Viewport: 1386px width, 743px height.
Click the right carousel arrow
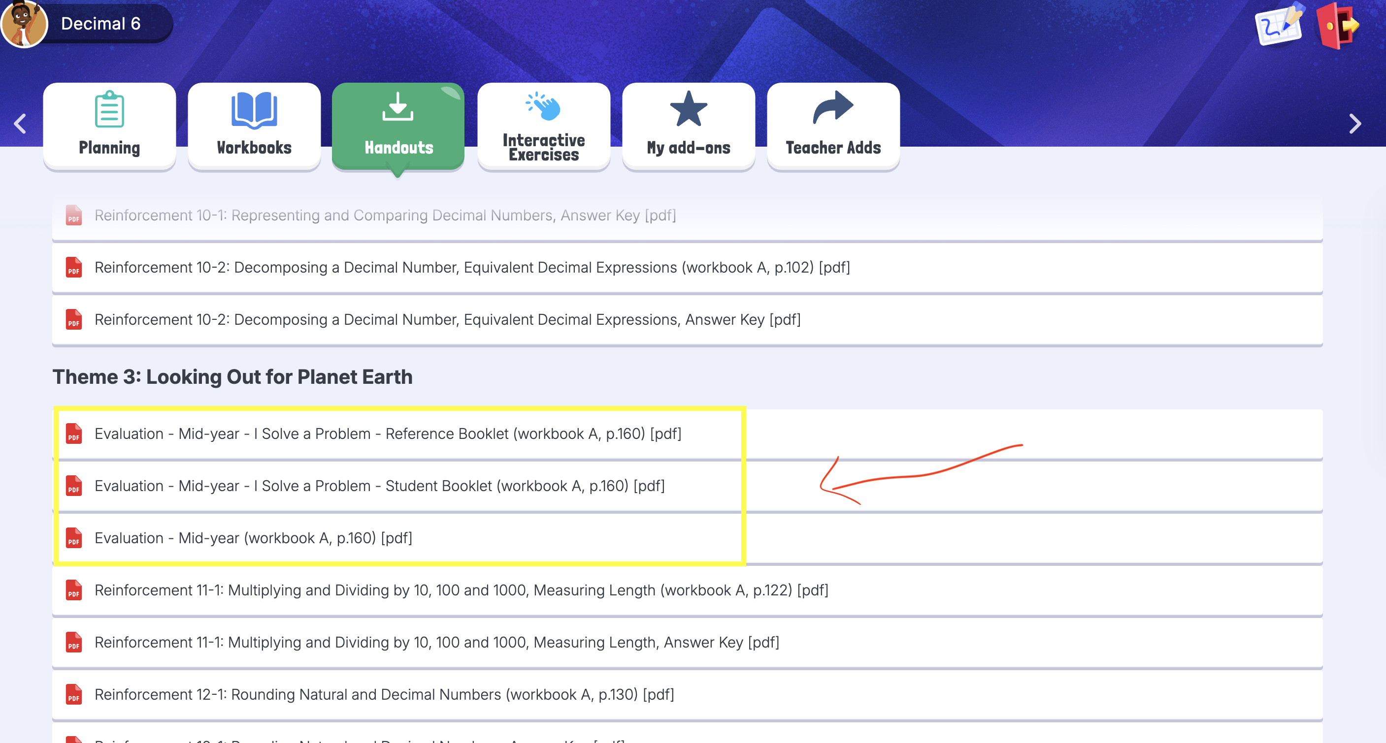pos(1355,124)
